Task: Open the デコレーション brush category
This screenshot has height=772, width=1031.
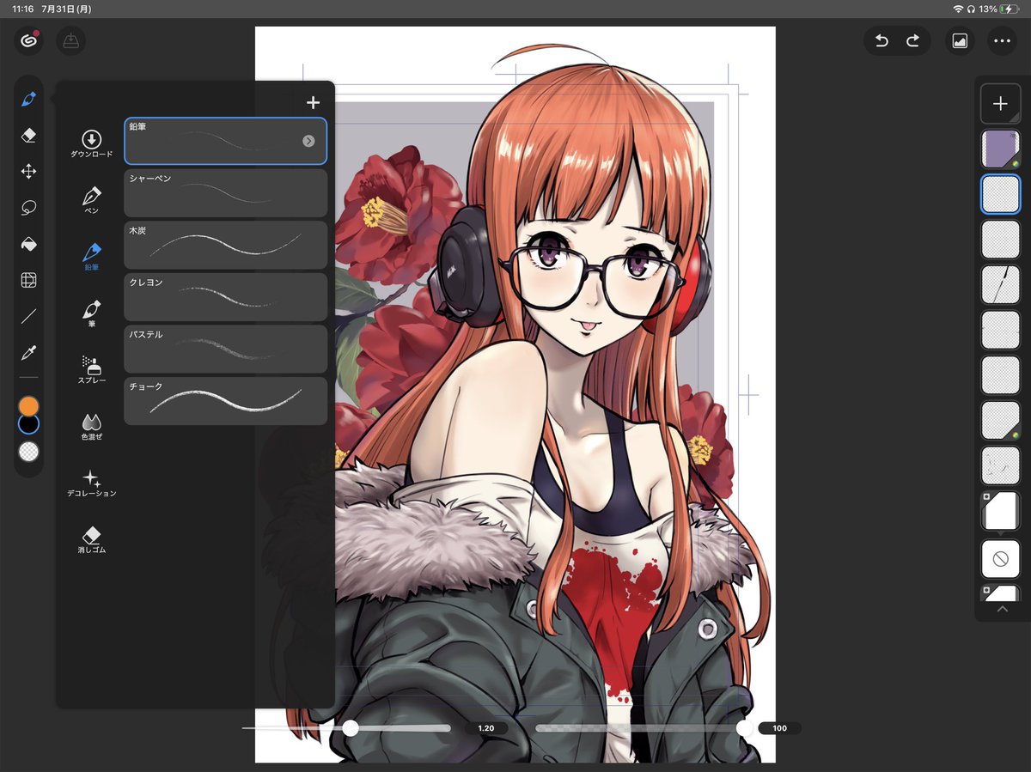Action: click(91, 483)
